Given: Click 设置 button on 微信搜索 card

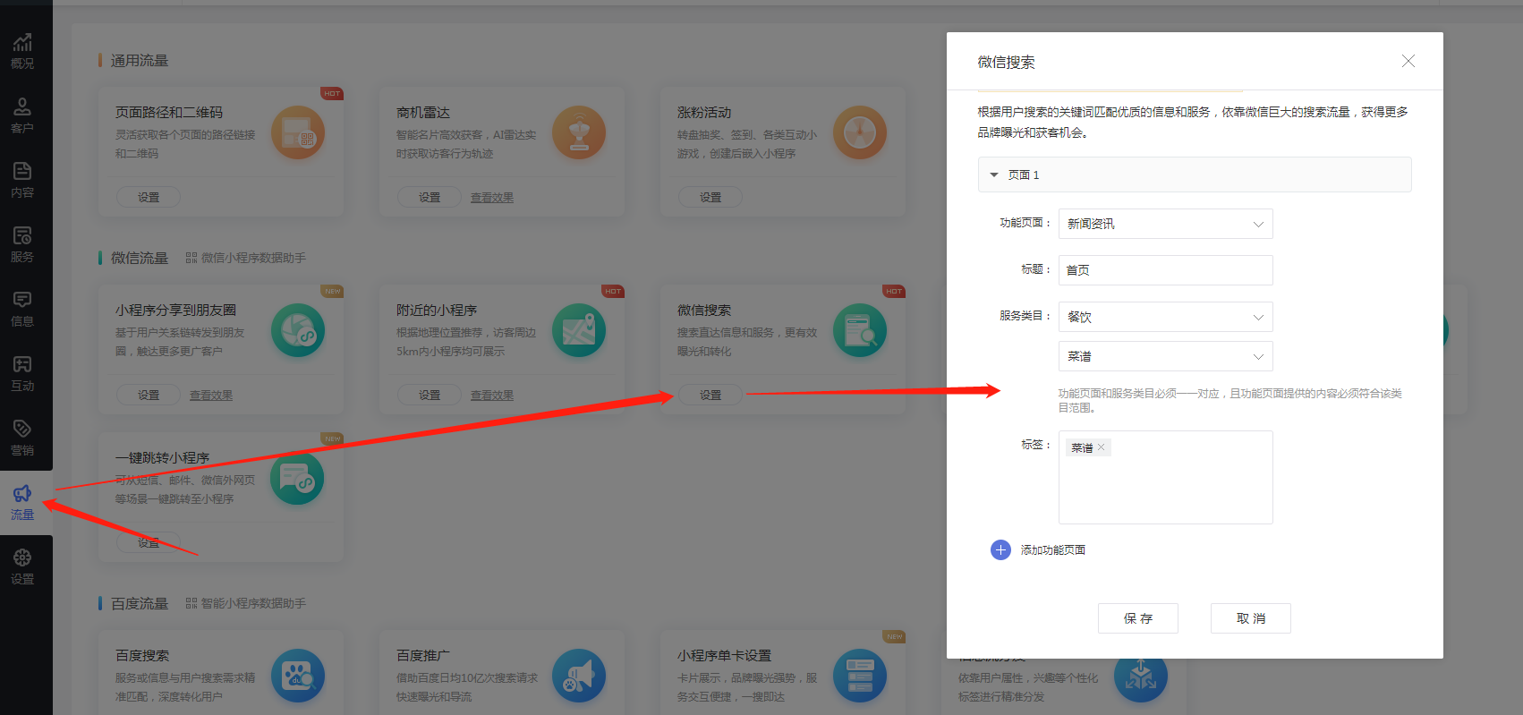Looking at the screenshot, I should point(710,395).
